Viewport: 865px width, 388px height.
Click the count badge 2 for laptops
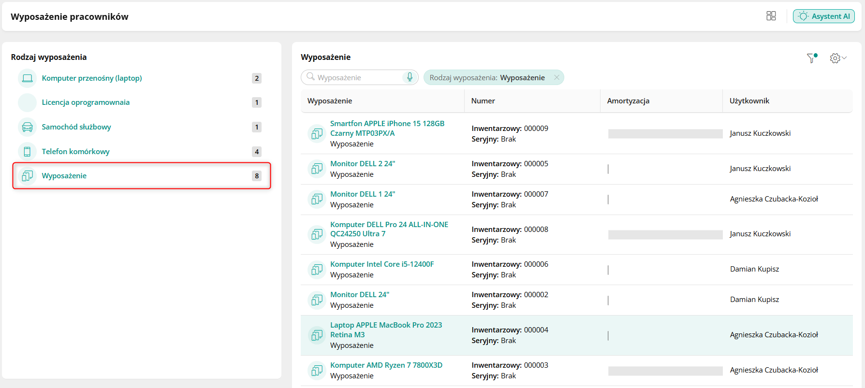(x=257, y=78)
